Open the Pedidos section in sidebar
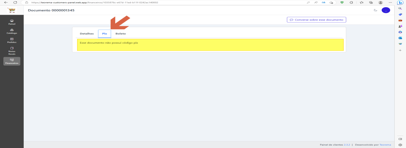Viewport: 406px width, 148px height. [x=12, y=40]
